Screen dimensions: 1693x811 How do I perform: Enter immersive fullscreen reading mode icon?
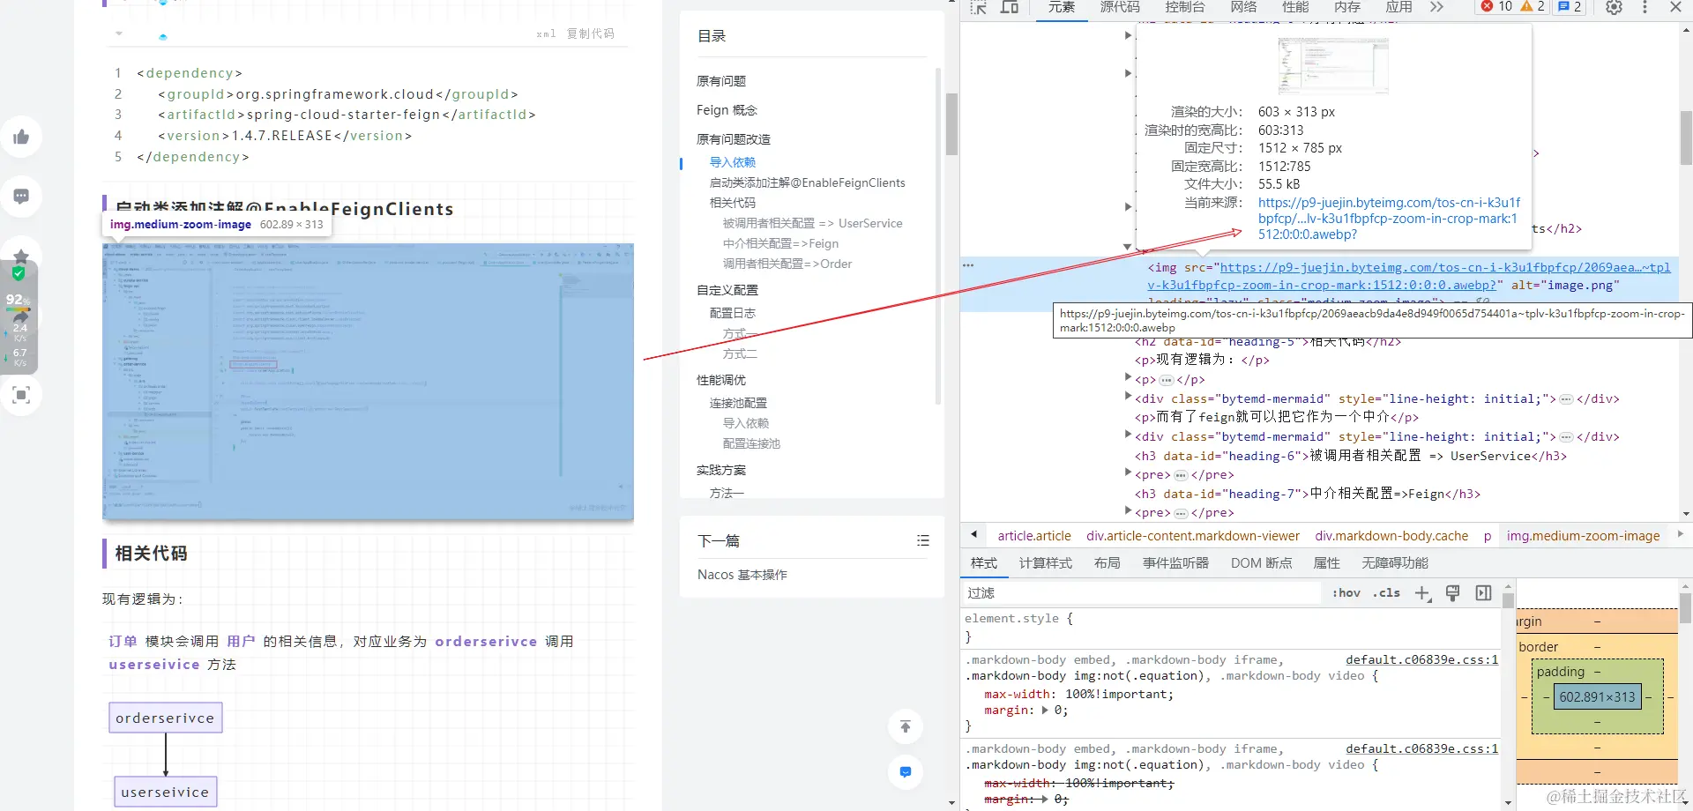21,395
